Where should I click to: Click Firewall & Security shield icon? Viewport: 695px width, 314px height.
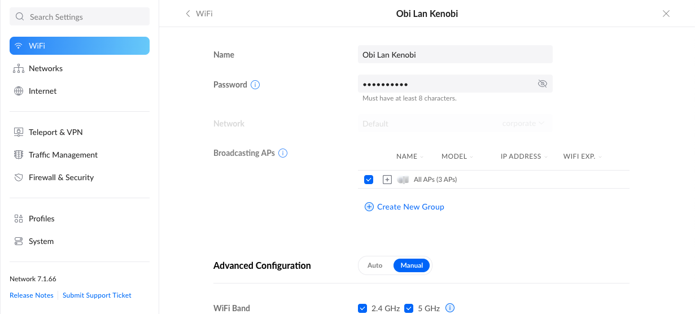[x=18, y=177]
